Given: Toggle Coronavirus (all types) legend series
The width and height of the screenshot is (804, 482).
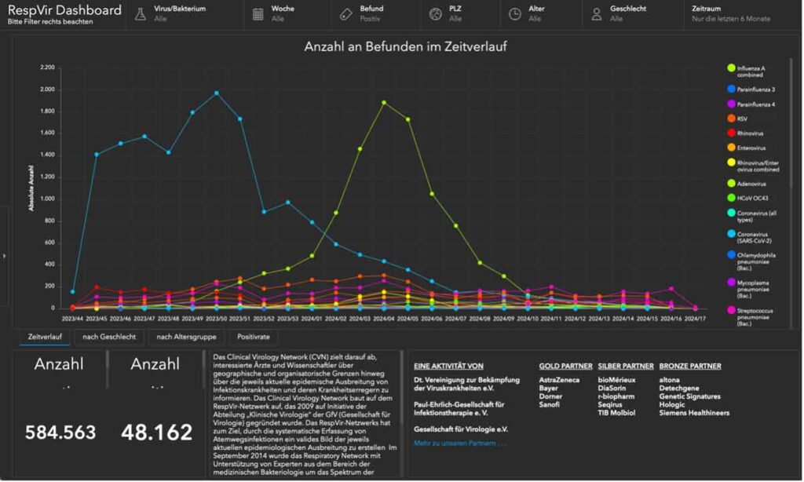Looking at the screenshot, I should pos(751,216).
